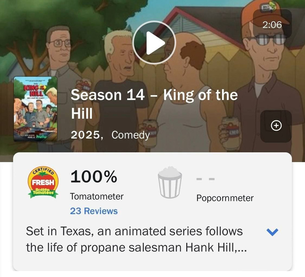Tap the 2:06 trailer duration badge
The height and width of the screenshot is (277, 305).
272,25
